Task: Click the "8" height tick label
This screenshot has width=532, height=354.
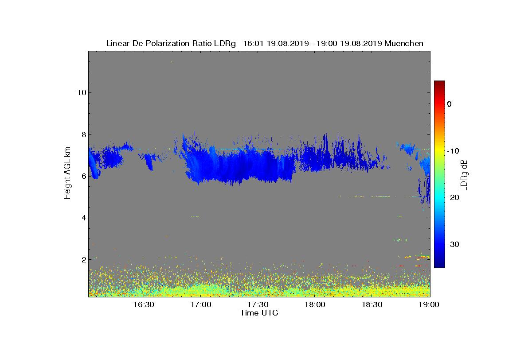Action: [83, 134]
